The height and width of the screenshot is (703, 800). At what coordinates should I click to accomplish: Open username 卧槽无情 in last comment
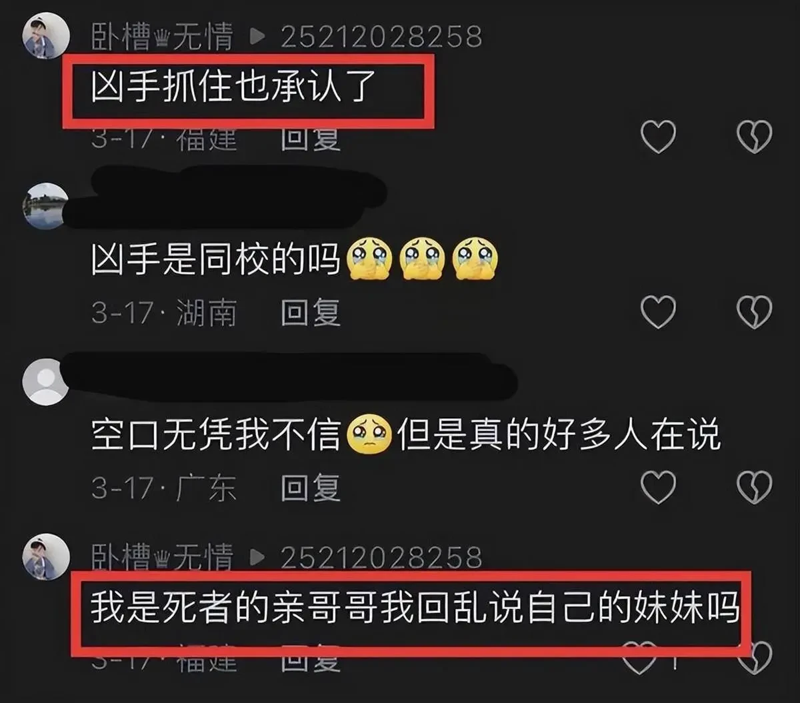[x=162, y=558]
